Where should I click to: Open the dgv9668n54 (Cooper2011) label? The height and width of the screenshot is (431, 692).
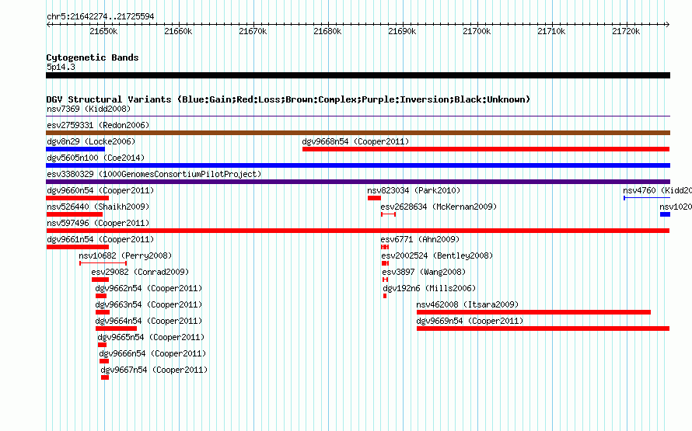tap(355, 141)
